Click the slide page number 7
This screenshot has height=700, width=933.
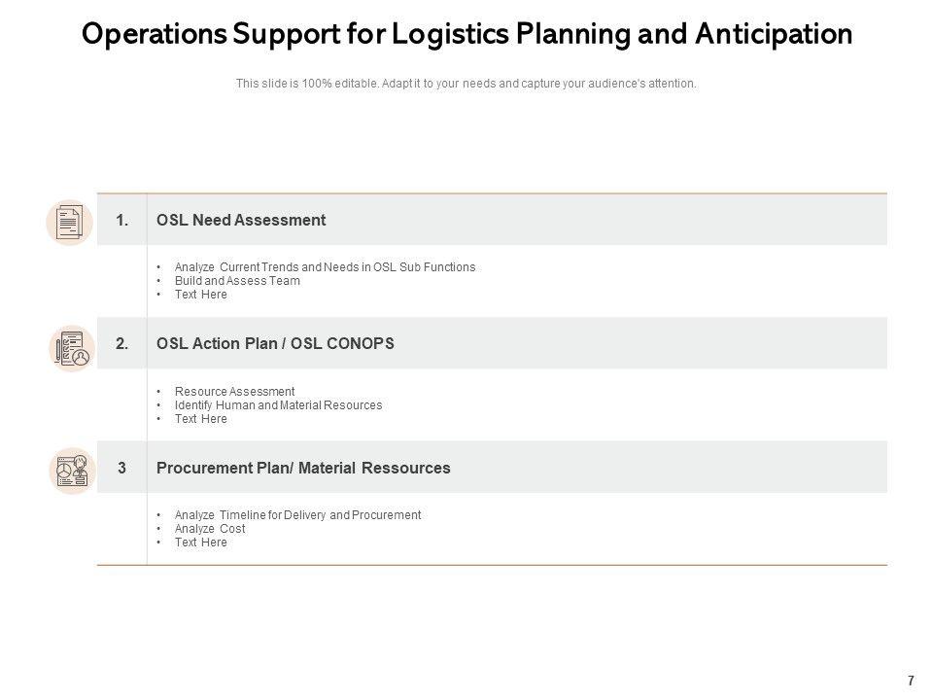click(911, 681)
